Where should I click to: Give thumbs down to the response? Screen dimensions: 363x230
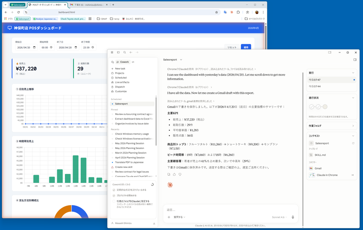coord(180,174)
